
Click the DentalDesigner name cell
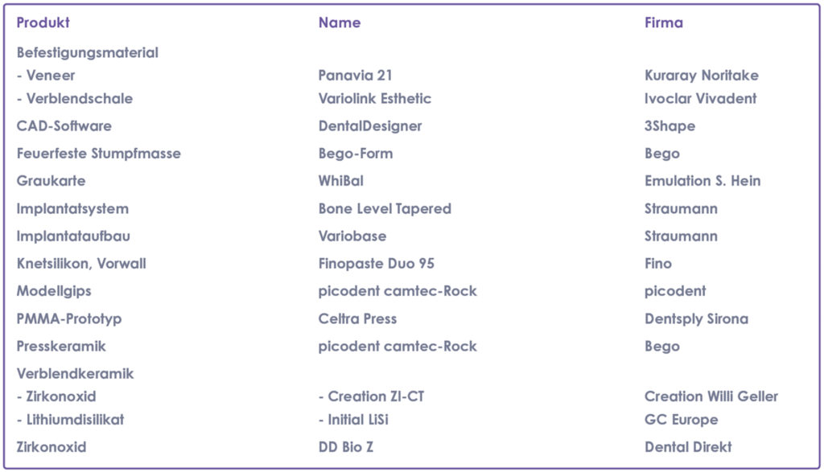point(370,126)
